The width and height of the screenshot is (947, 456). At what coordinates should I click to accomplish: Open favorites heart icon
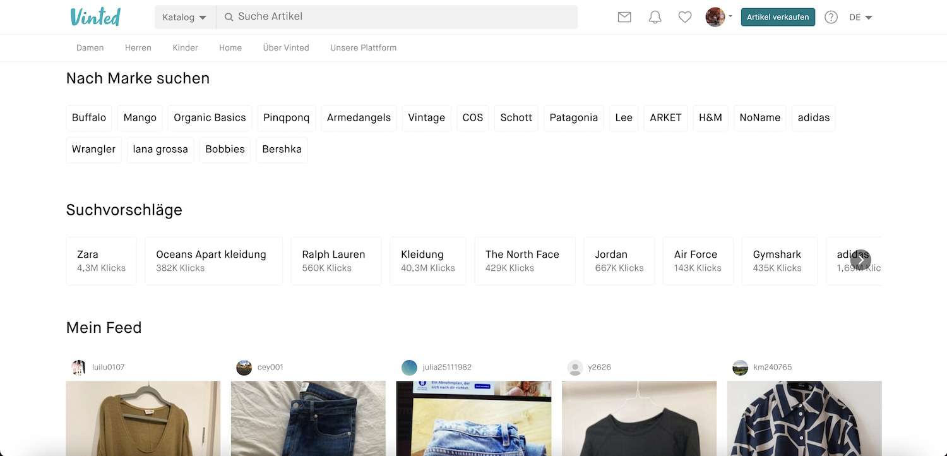click(x=685, y=17)
